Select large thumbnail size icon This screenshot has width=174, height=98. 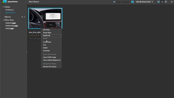click(x=132, y=2)
